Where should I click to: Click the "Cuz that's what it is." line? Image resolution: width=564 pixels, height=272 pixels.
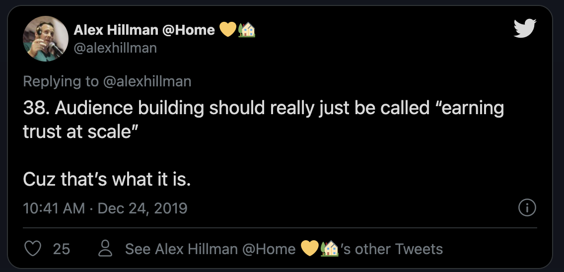point(107,179)
